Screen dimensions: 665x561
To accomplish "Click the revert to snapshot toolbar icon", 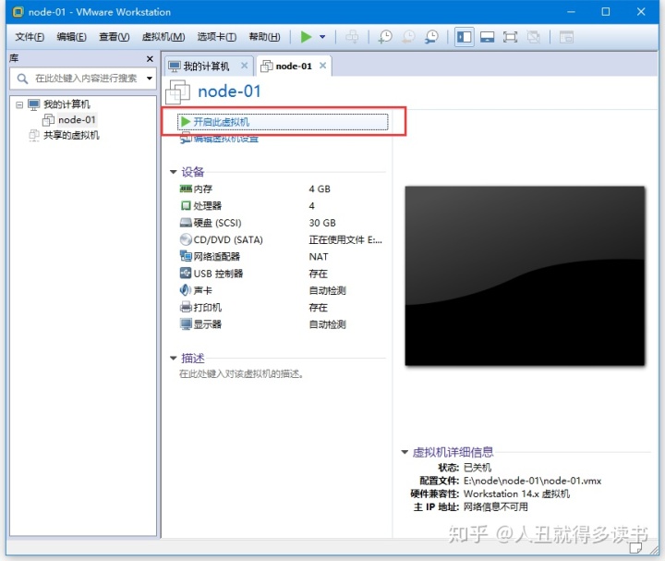I will (408, 37).
